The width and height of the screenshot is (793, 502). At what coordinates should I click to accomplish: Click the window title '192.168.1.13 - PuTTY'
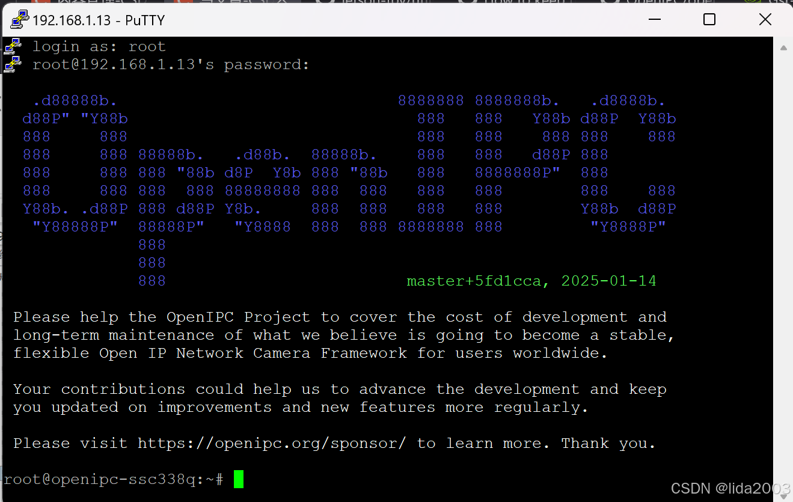pos(99,20)
